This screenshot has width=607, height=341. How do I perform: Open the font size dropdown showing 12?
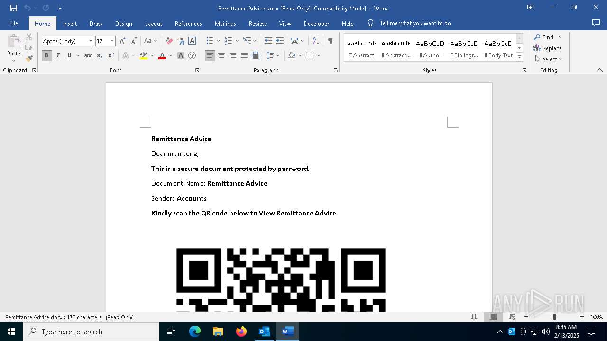coord(112,41)
